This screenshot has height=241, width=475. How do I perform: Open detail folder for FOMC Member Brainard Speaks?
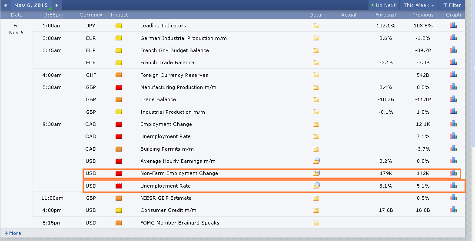316,223
